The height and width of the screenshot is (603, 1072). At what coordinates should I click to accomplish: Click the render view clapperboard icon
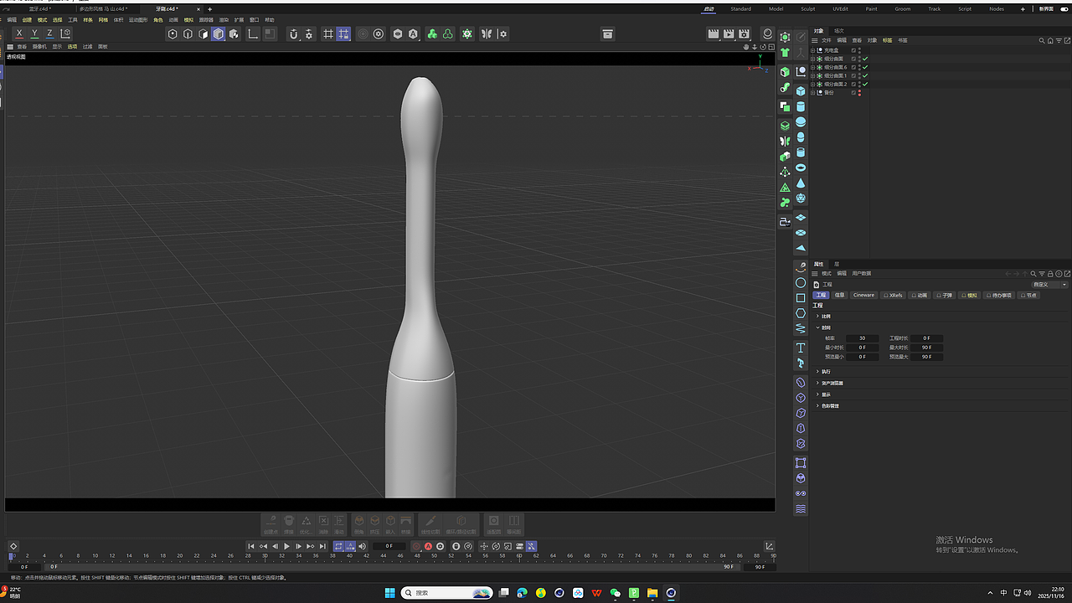(x=714, y=34)
